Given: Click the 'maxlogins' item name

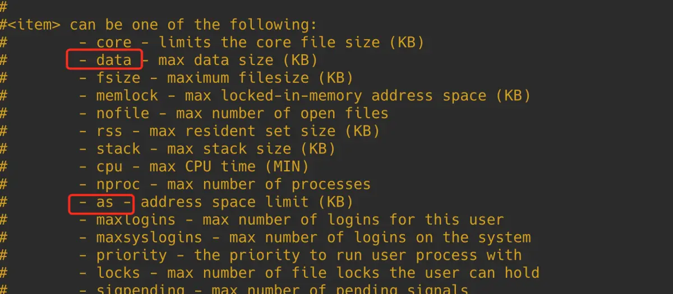Looking at the screenshot, I should click(136, 220).
